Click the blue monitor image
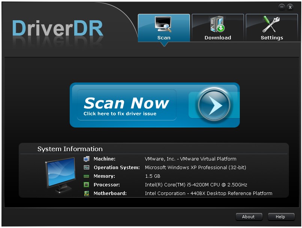The height and width of the screenshot is (228, 302). click(61, 175)
